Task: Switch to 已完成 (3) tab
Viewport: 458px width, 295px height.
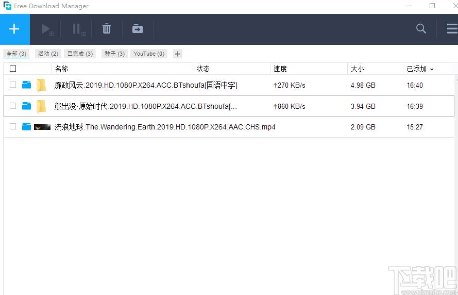Action: coord(80,54)
